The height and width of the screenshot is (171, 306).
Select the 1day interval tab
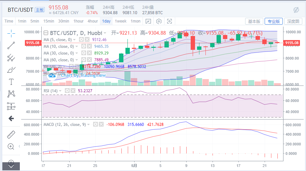click(106, 21)
